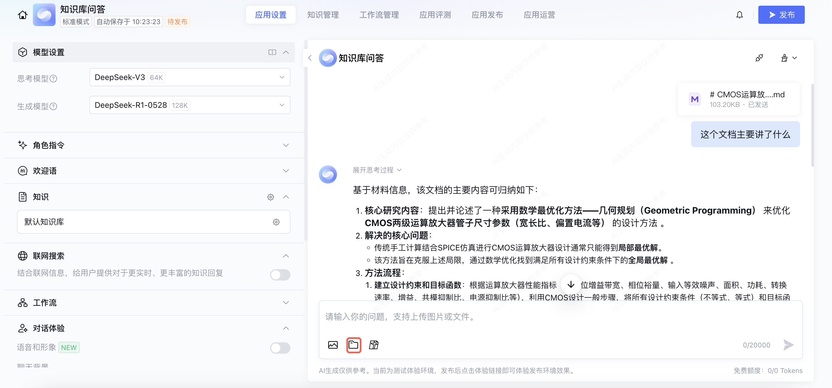
Task: Toggle 语音和形象 switch on
Action: click(280, 348)
